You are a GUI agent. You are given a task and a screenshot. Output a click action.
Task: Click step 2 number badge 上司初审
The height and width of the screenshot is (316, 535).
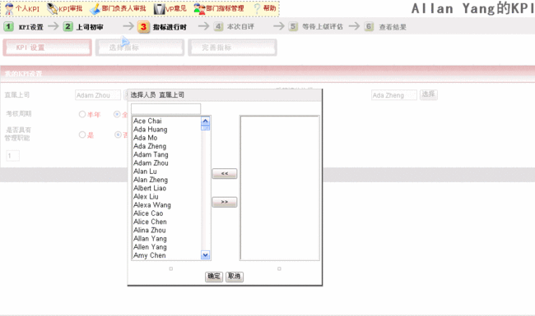[x=67, y=26]
